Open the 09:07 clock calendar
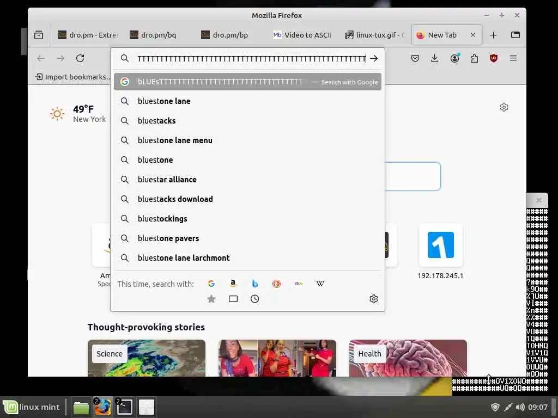 pos(538,407)
